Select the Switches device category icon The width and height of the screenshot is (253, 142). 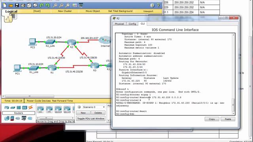(13, 107)
